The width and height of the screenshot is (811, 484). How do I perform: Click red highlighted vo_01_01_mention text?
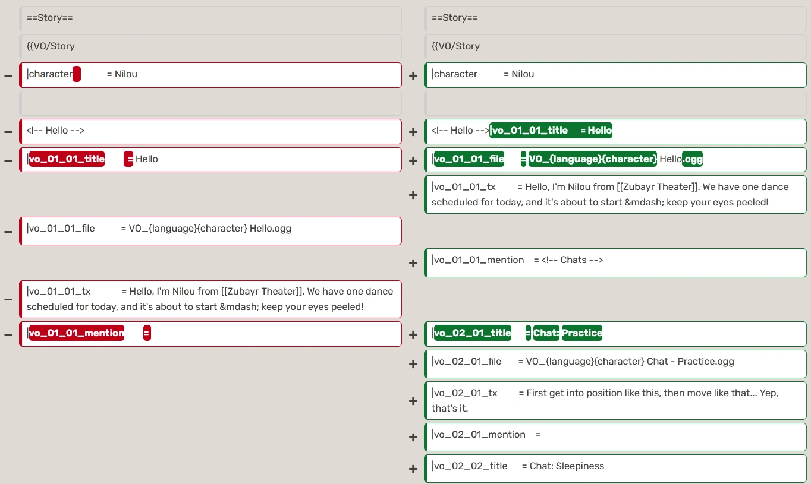(x=77, y=333)
